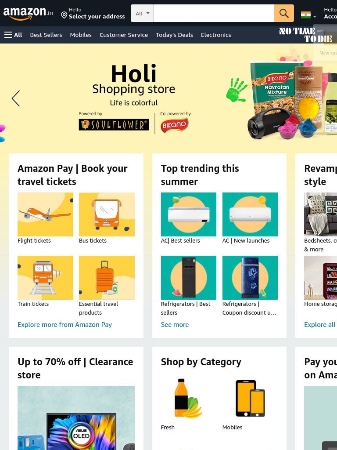Open the hamburger All menu
The image size is (337, 450).
(13, 35)
